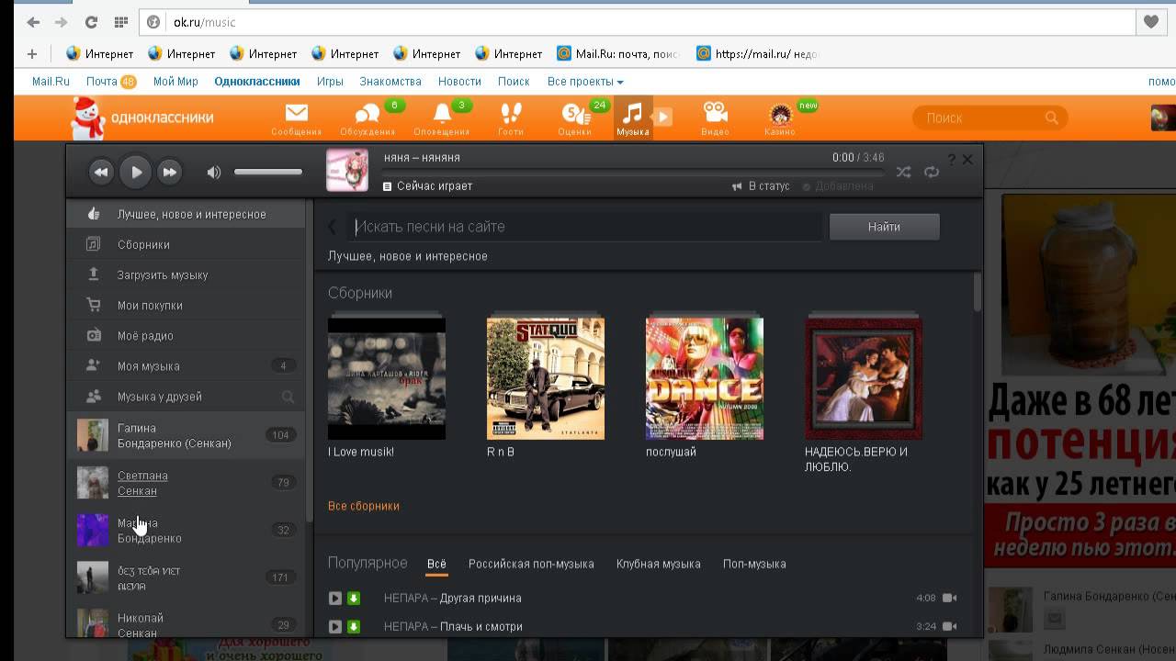Bookmark page with heart icon
Viewport: 1176px width, 661px height.
coord(1150,22)
